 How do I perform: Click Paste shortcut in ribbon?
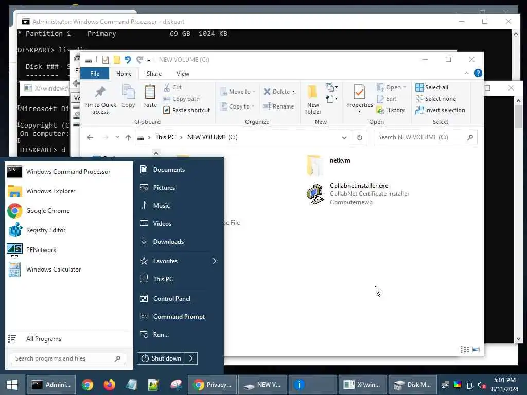[x=186, y=110]
